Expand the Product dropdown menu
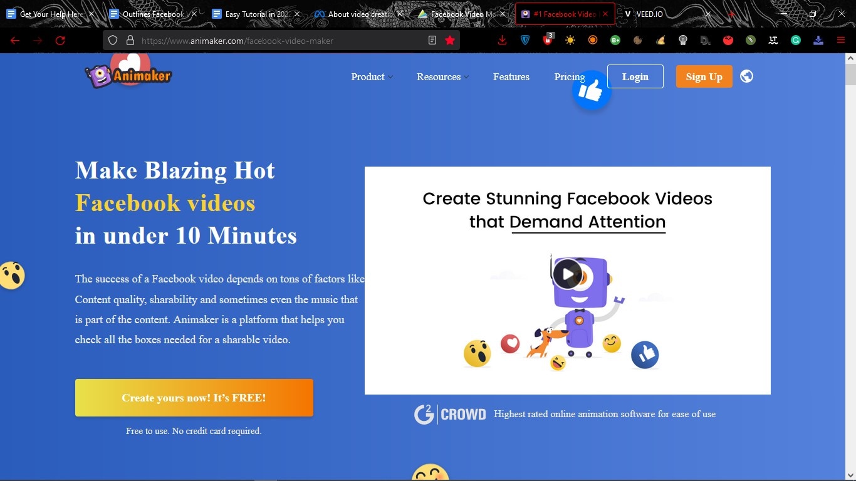Image resolution: width=856 pixels, height=481 pixels. 372,77
